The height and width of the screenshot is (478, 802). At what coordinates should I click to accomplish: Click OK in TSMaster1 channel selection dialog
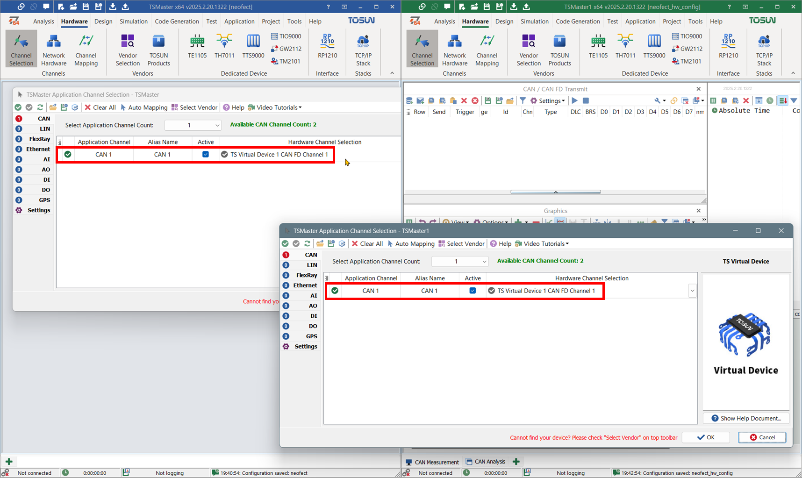706,437
